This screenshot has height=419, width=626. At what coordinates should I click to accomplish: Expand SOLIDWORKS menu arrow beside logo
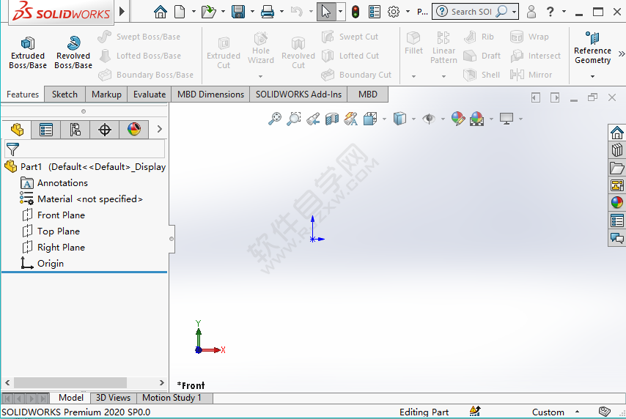pos(122,11)
